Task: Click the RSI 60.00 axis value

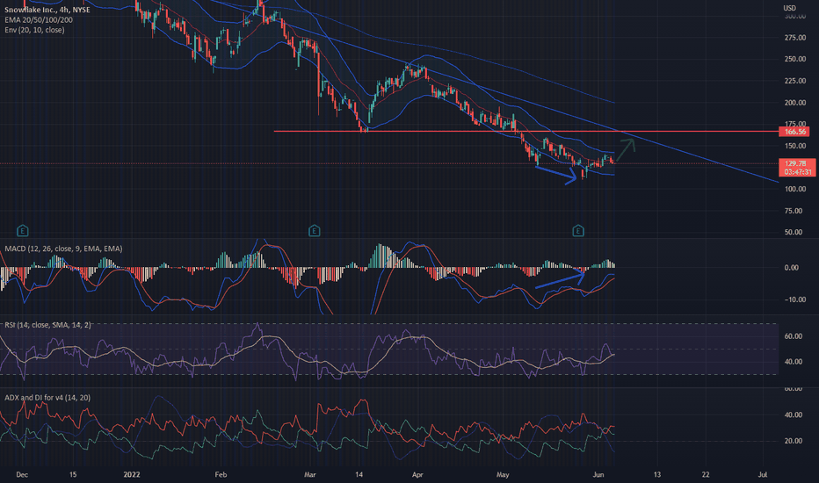Action: (x=794, y=336)
